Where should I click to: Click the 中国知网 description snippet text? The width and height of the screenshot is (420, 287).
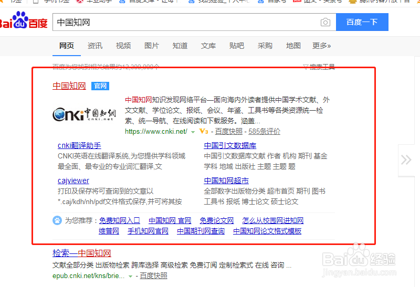click(x=227, y=110)
